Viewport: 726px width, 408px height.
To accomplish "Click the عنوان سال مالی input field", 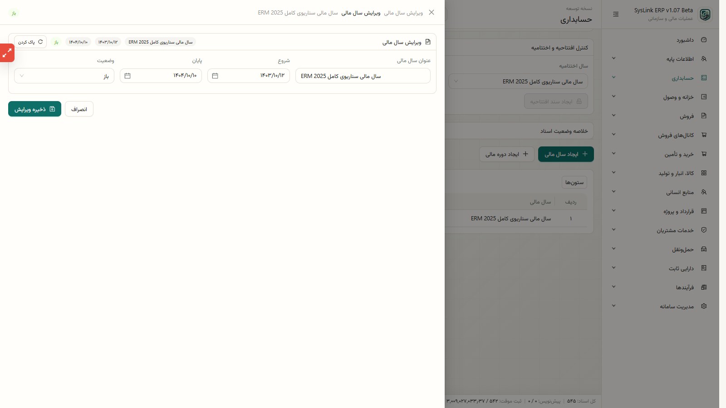I will [x=363, y=76].
